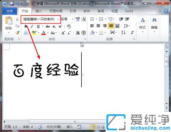Screen dimensions: 171x132
Task: Click the enclosed character 字 icon
Action: [84, 33]
